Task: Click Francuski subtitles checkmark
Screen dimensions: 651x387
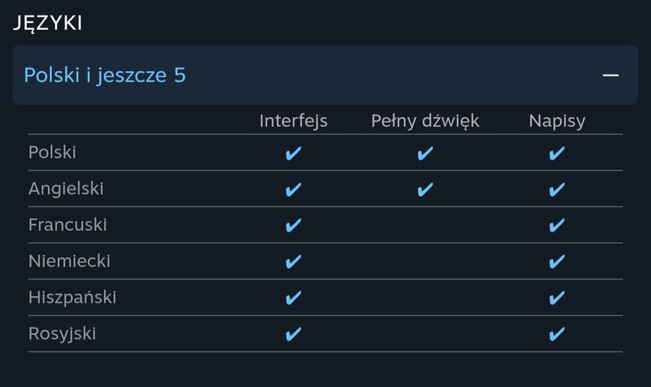Action: (x=557, y=226)
